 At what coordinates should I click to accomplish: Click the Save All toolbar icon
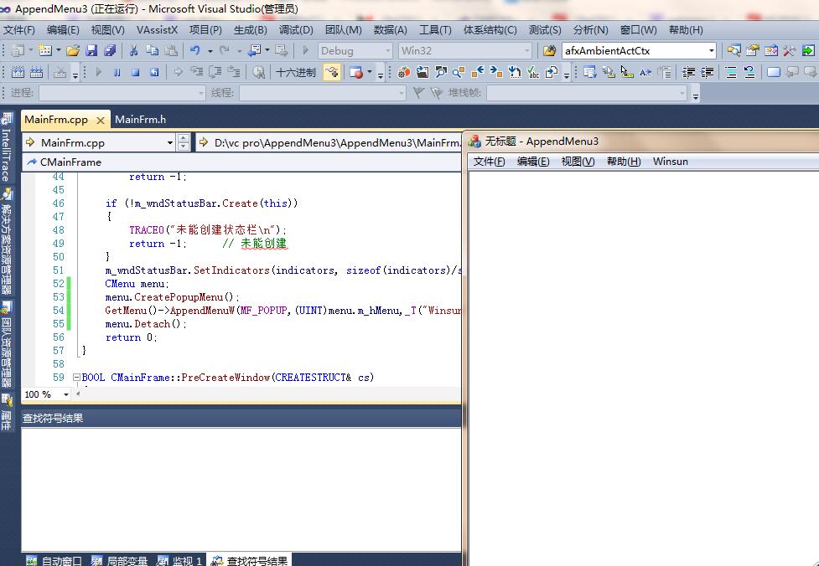click(x=109, y=51)
